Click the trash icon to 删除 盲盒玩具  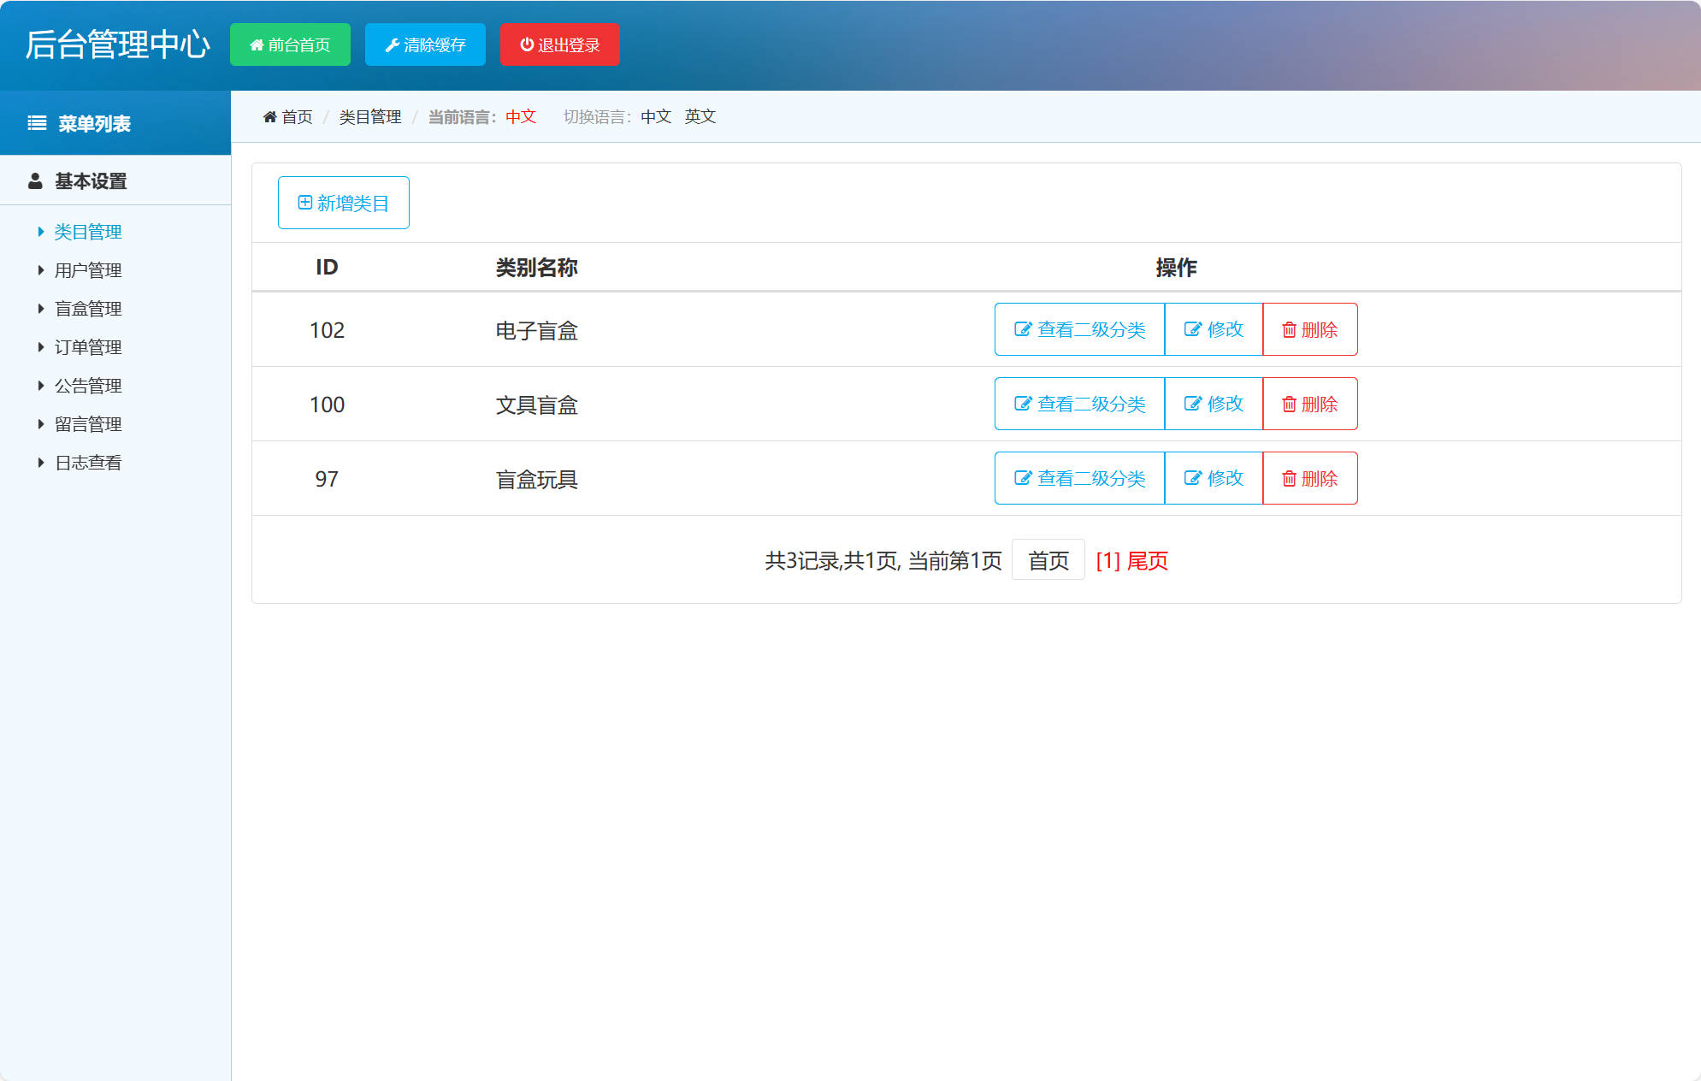pos(1290,478)
